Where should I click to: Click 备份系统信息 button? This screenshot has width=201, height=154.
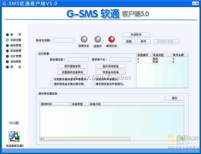pos(111,66)
